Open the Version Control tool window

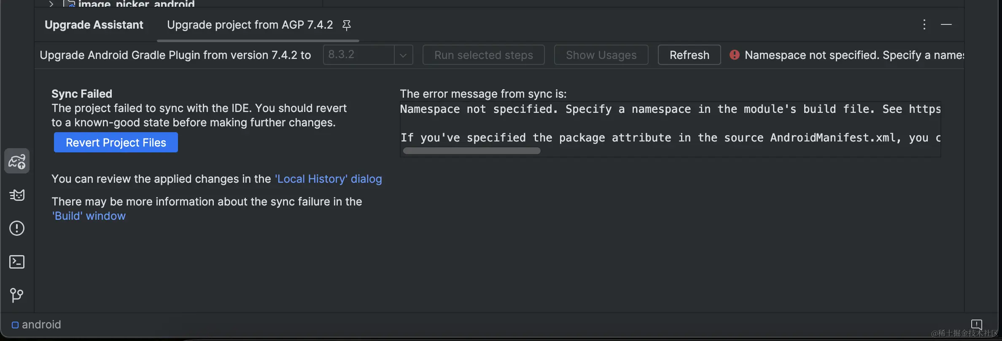point(17,295)
